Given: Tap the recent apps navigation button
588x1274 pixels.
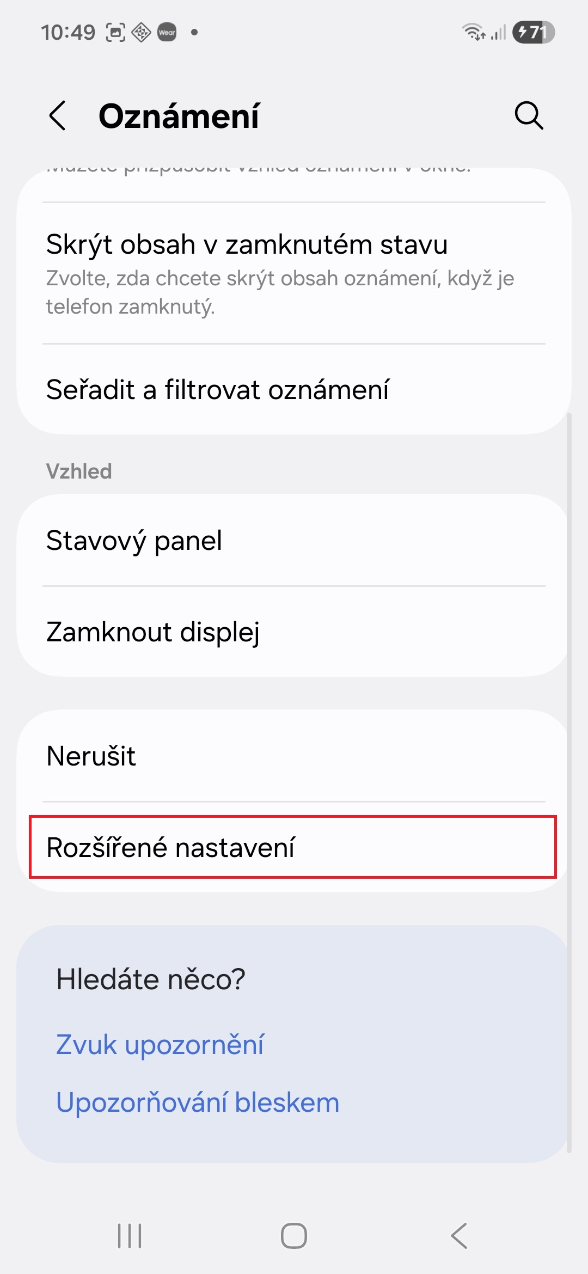Looking at the screenshot, I should [x=130, y=1235].
